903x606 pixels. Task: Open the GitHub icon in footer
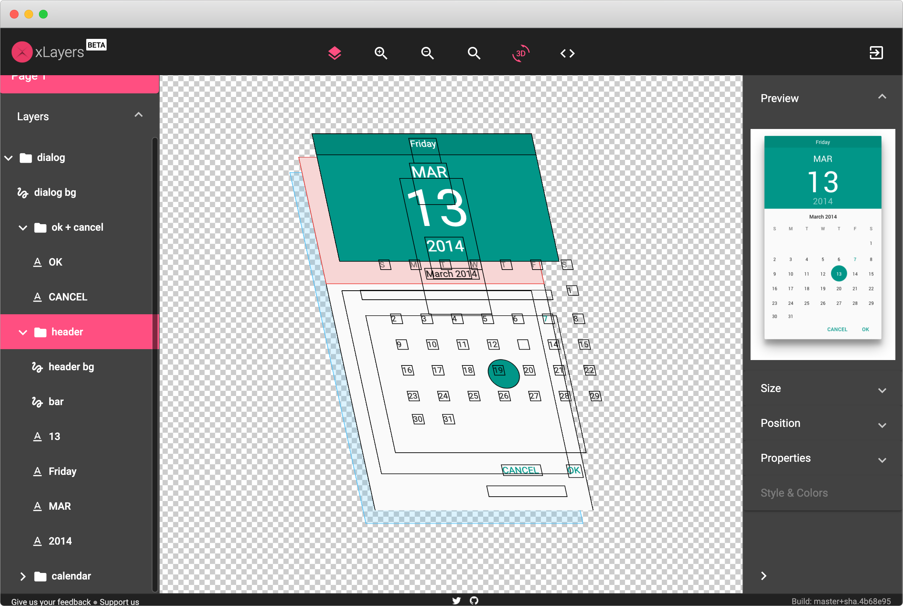coord(474,600)
